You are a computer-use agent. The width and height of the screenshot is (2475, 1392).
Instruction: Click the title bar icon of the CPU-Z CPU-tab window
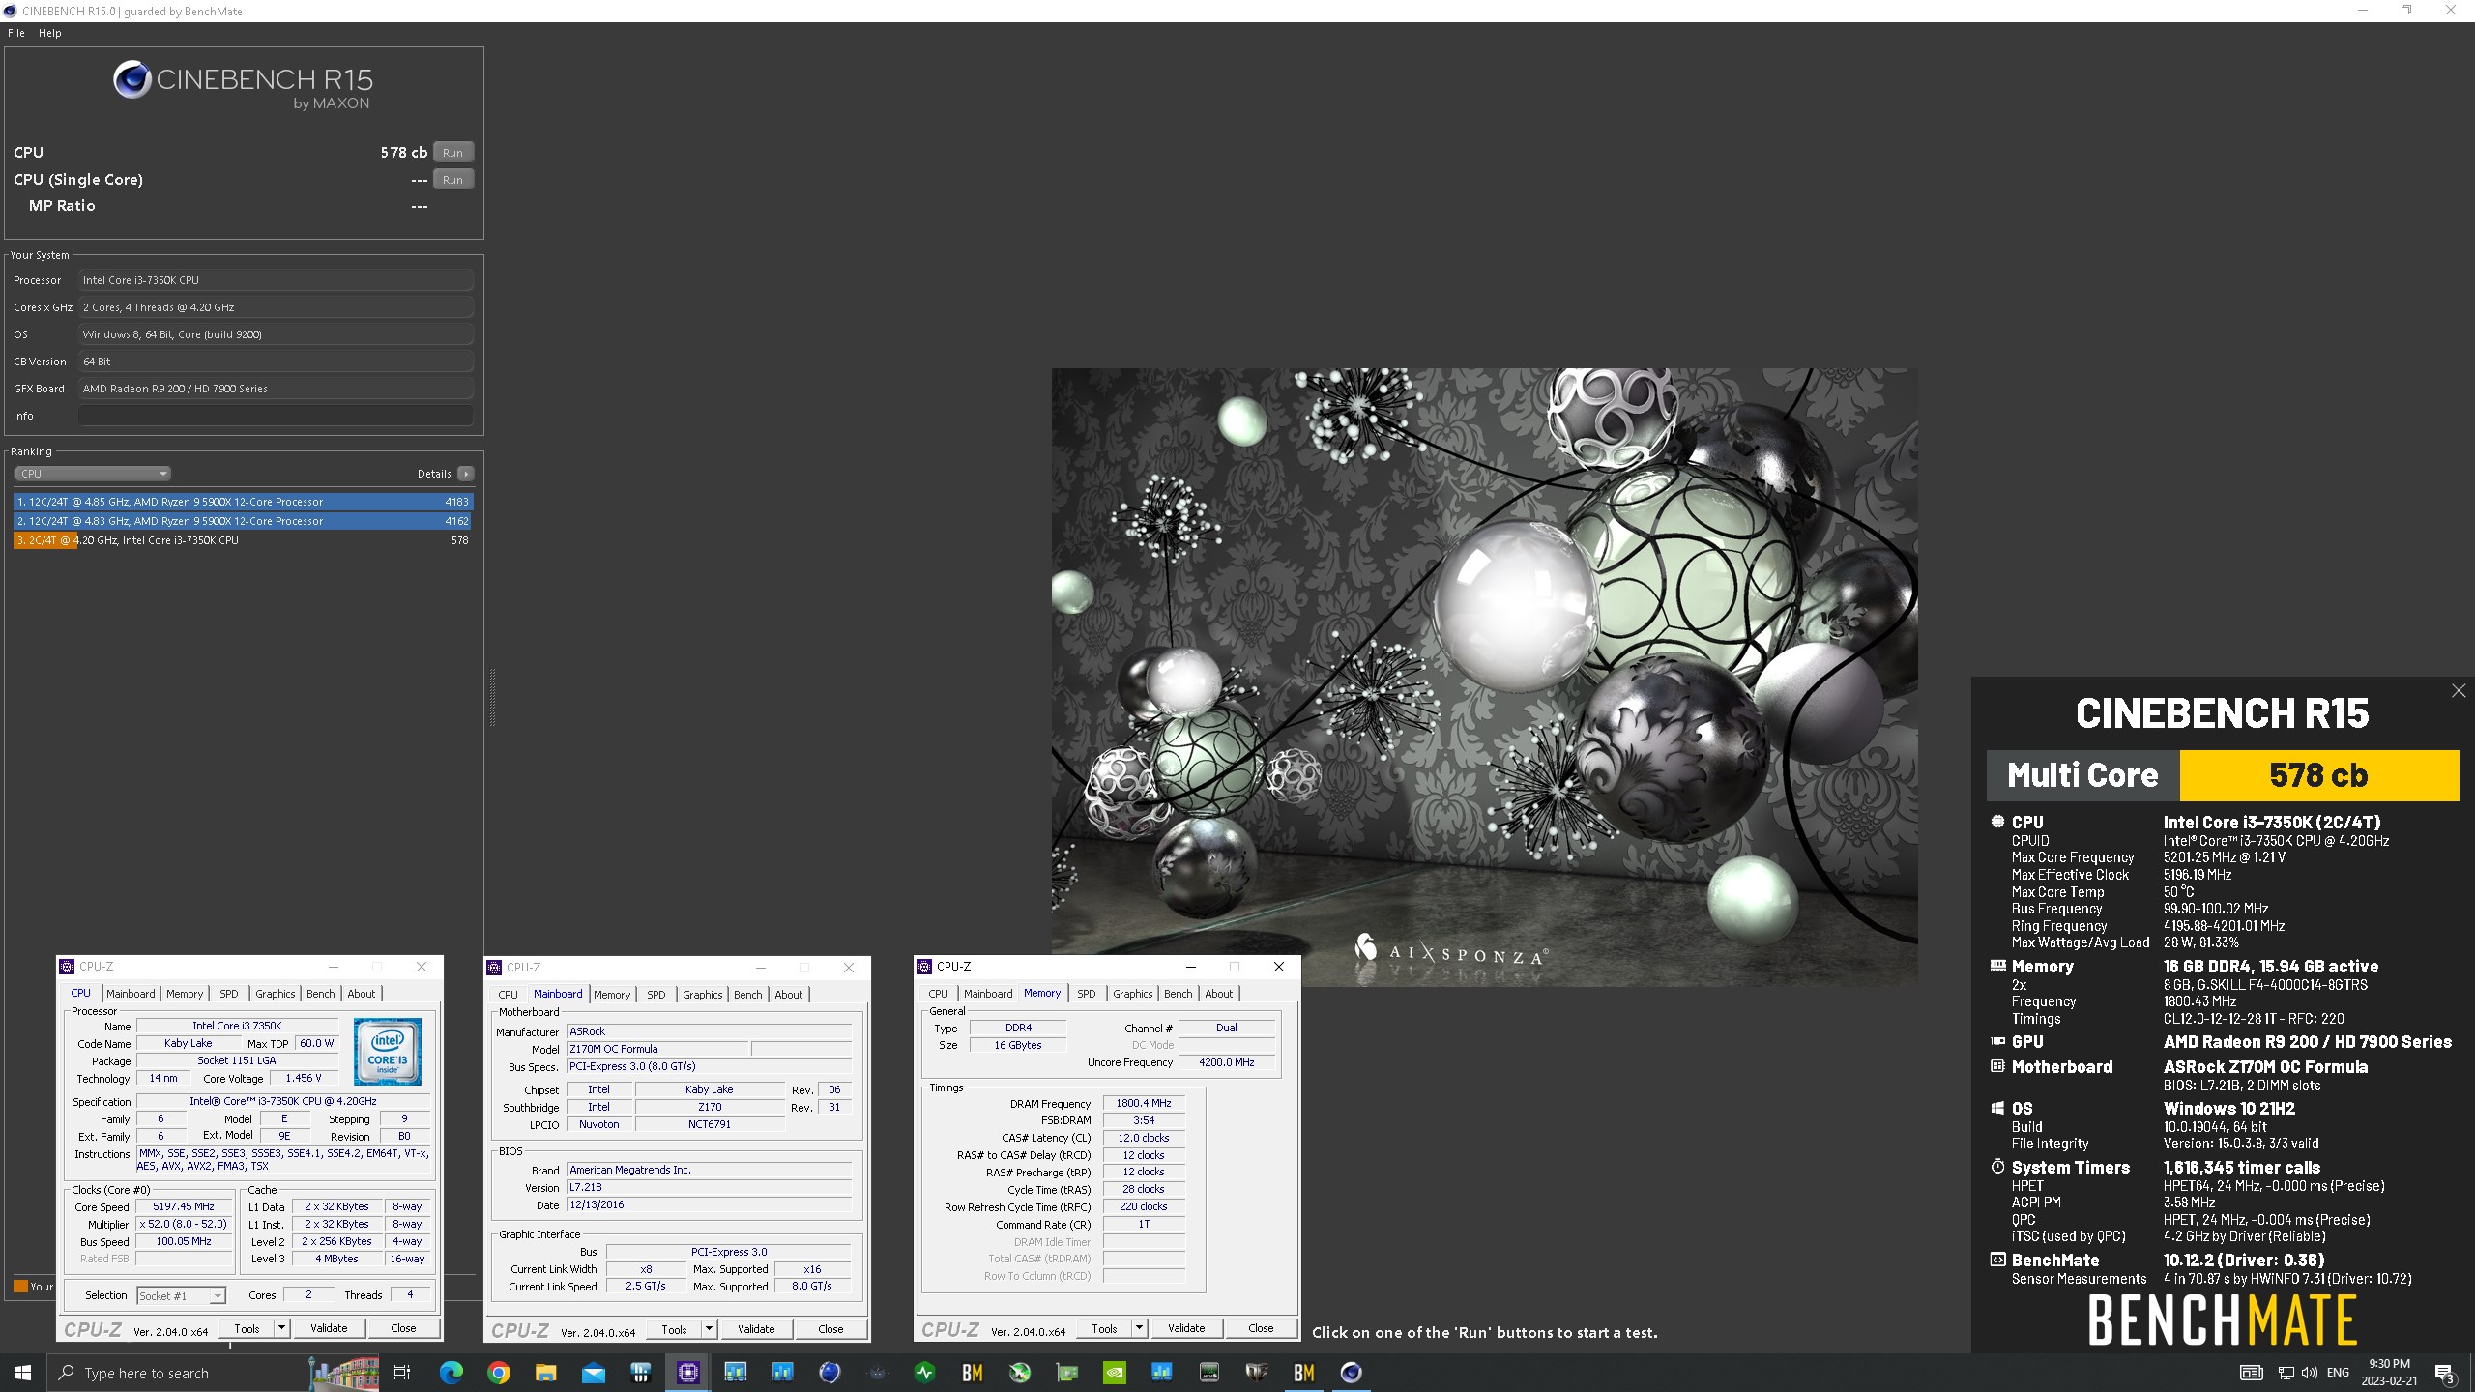pos(67,967)
